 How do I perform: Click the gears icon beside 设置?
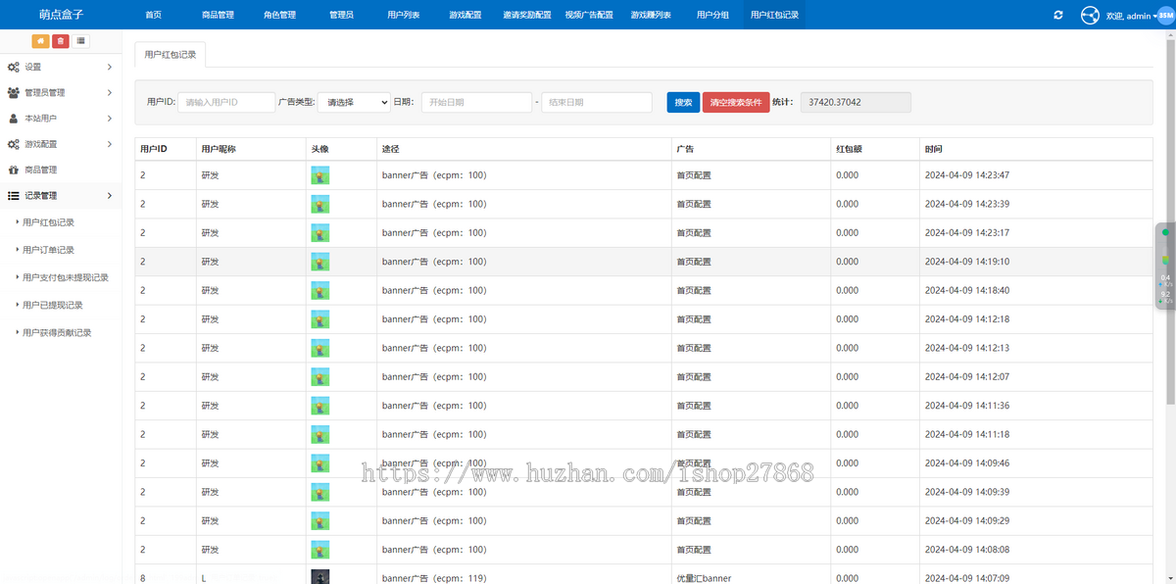pyautogui.click(x=14, y=67)
